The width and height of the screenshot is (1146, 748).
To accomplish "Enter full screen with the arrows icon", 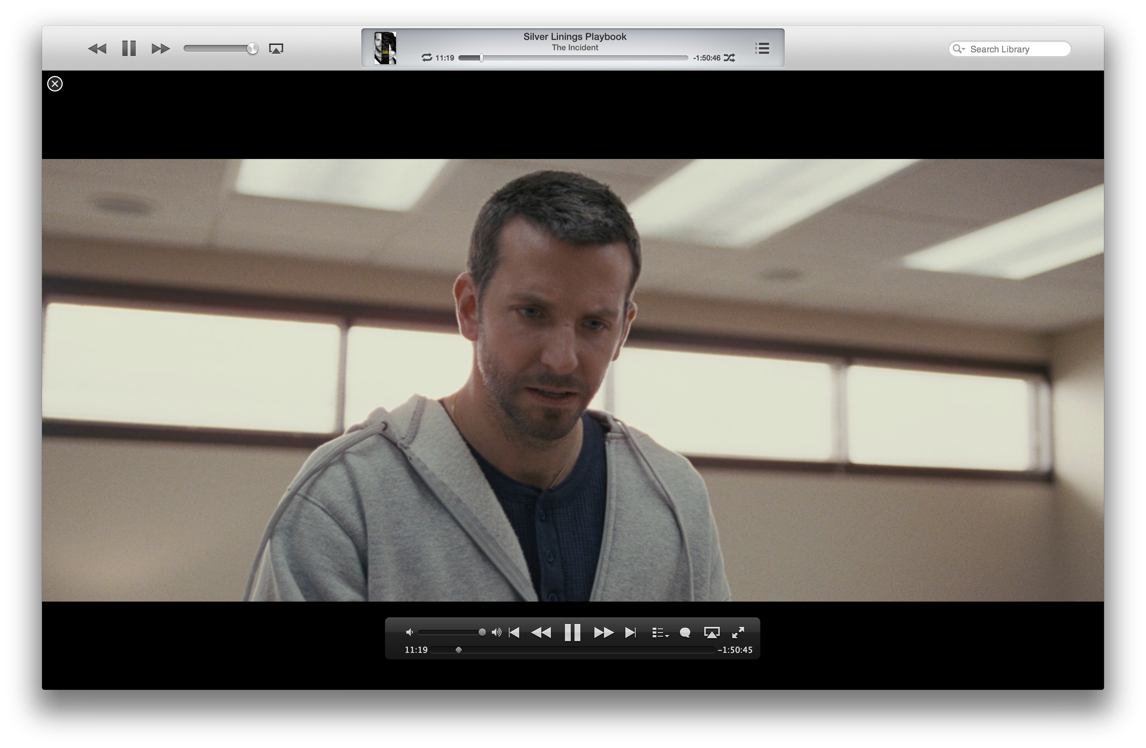I will (738, 633).
